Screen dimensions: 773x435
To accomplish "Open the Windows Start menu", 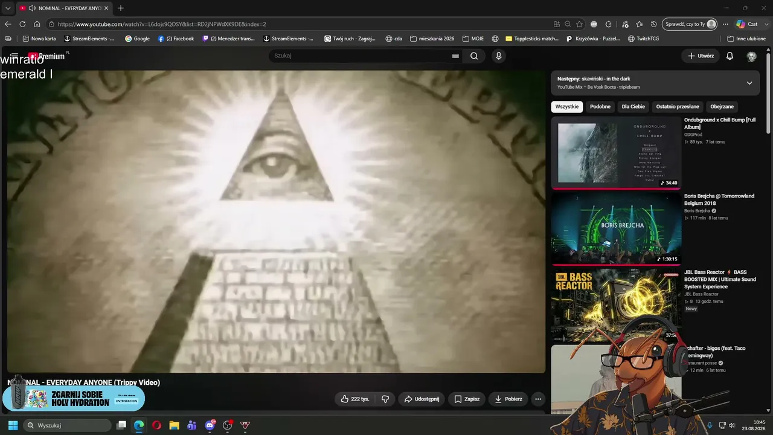I will [x=13, y=425].
